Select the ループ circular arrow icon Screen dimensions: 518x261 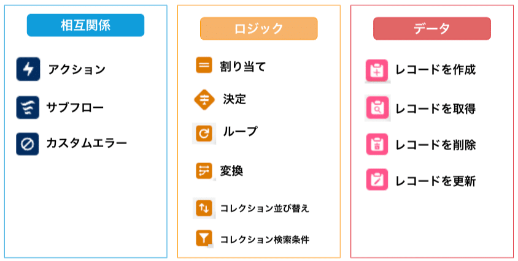204,134
